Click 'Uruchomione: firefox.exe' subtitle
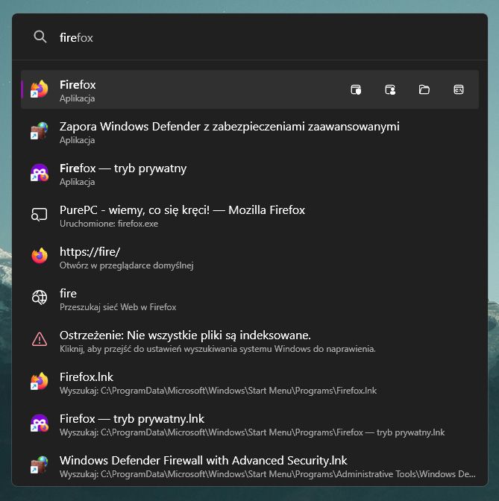The width and height of the screenshot is (499, 501). pos(109,224)
